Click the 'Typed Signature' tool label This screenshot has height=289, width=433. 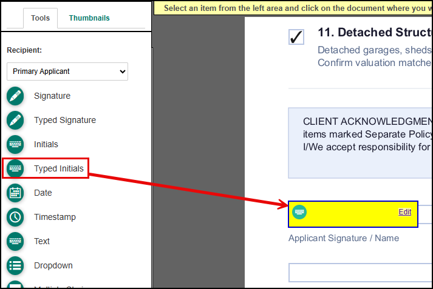[x=65, y=120]
